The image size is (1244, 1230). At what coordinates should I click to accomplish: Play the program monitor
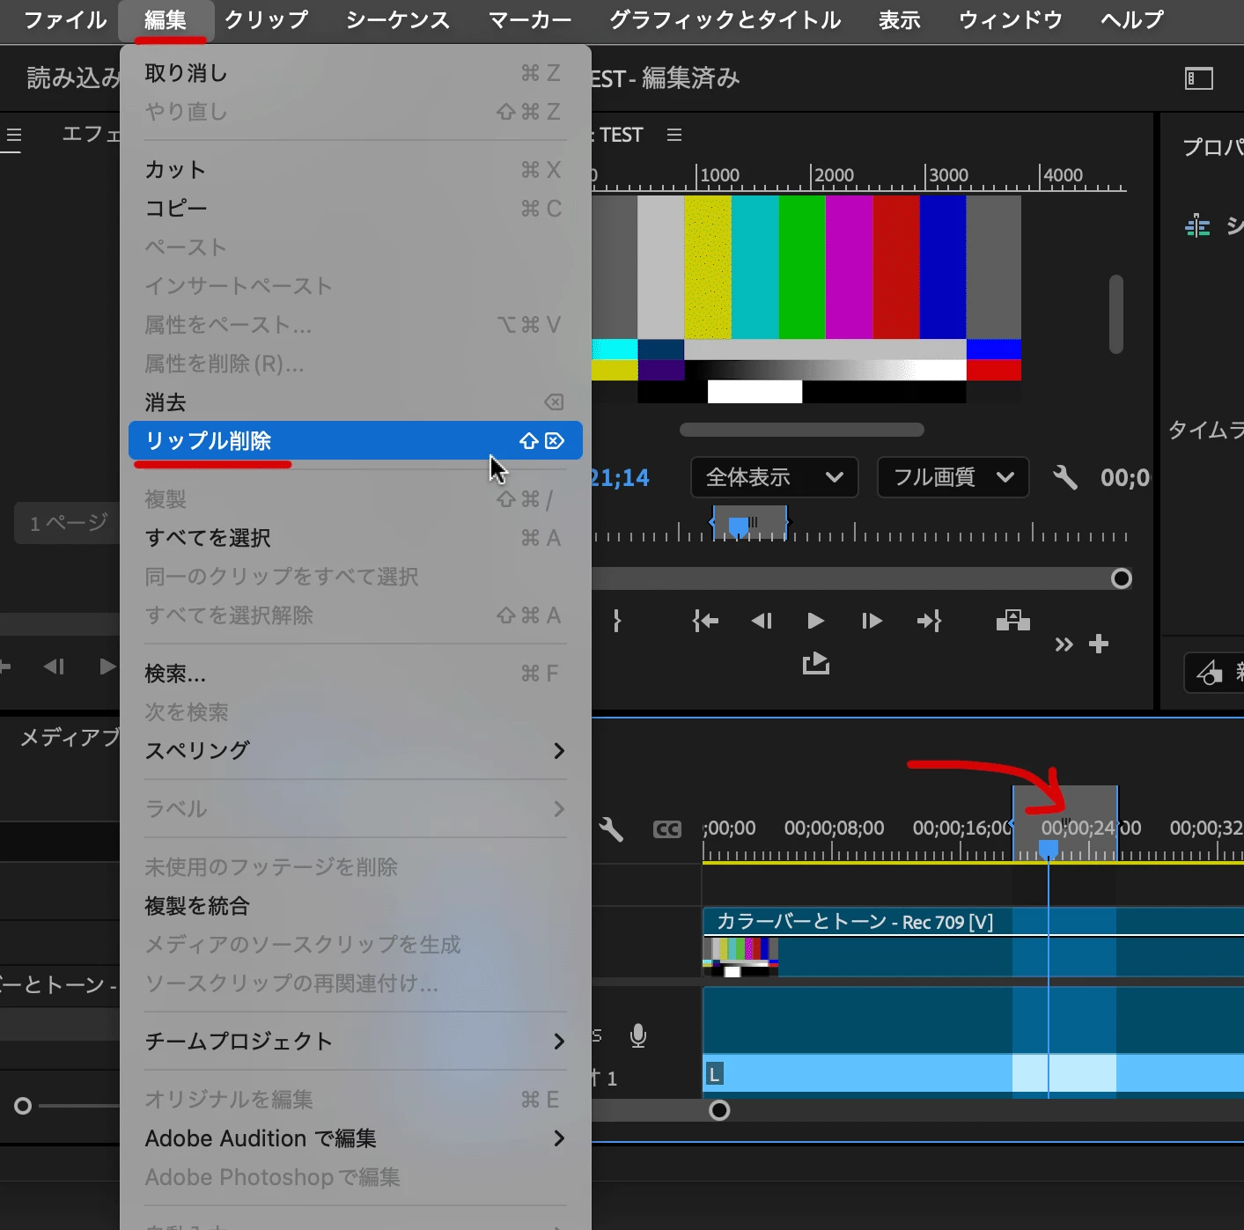point(816,621)
